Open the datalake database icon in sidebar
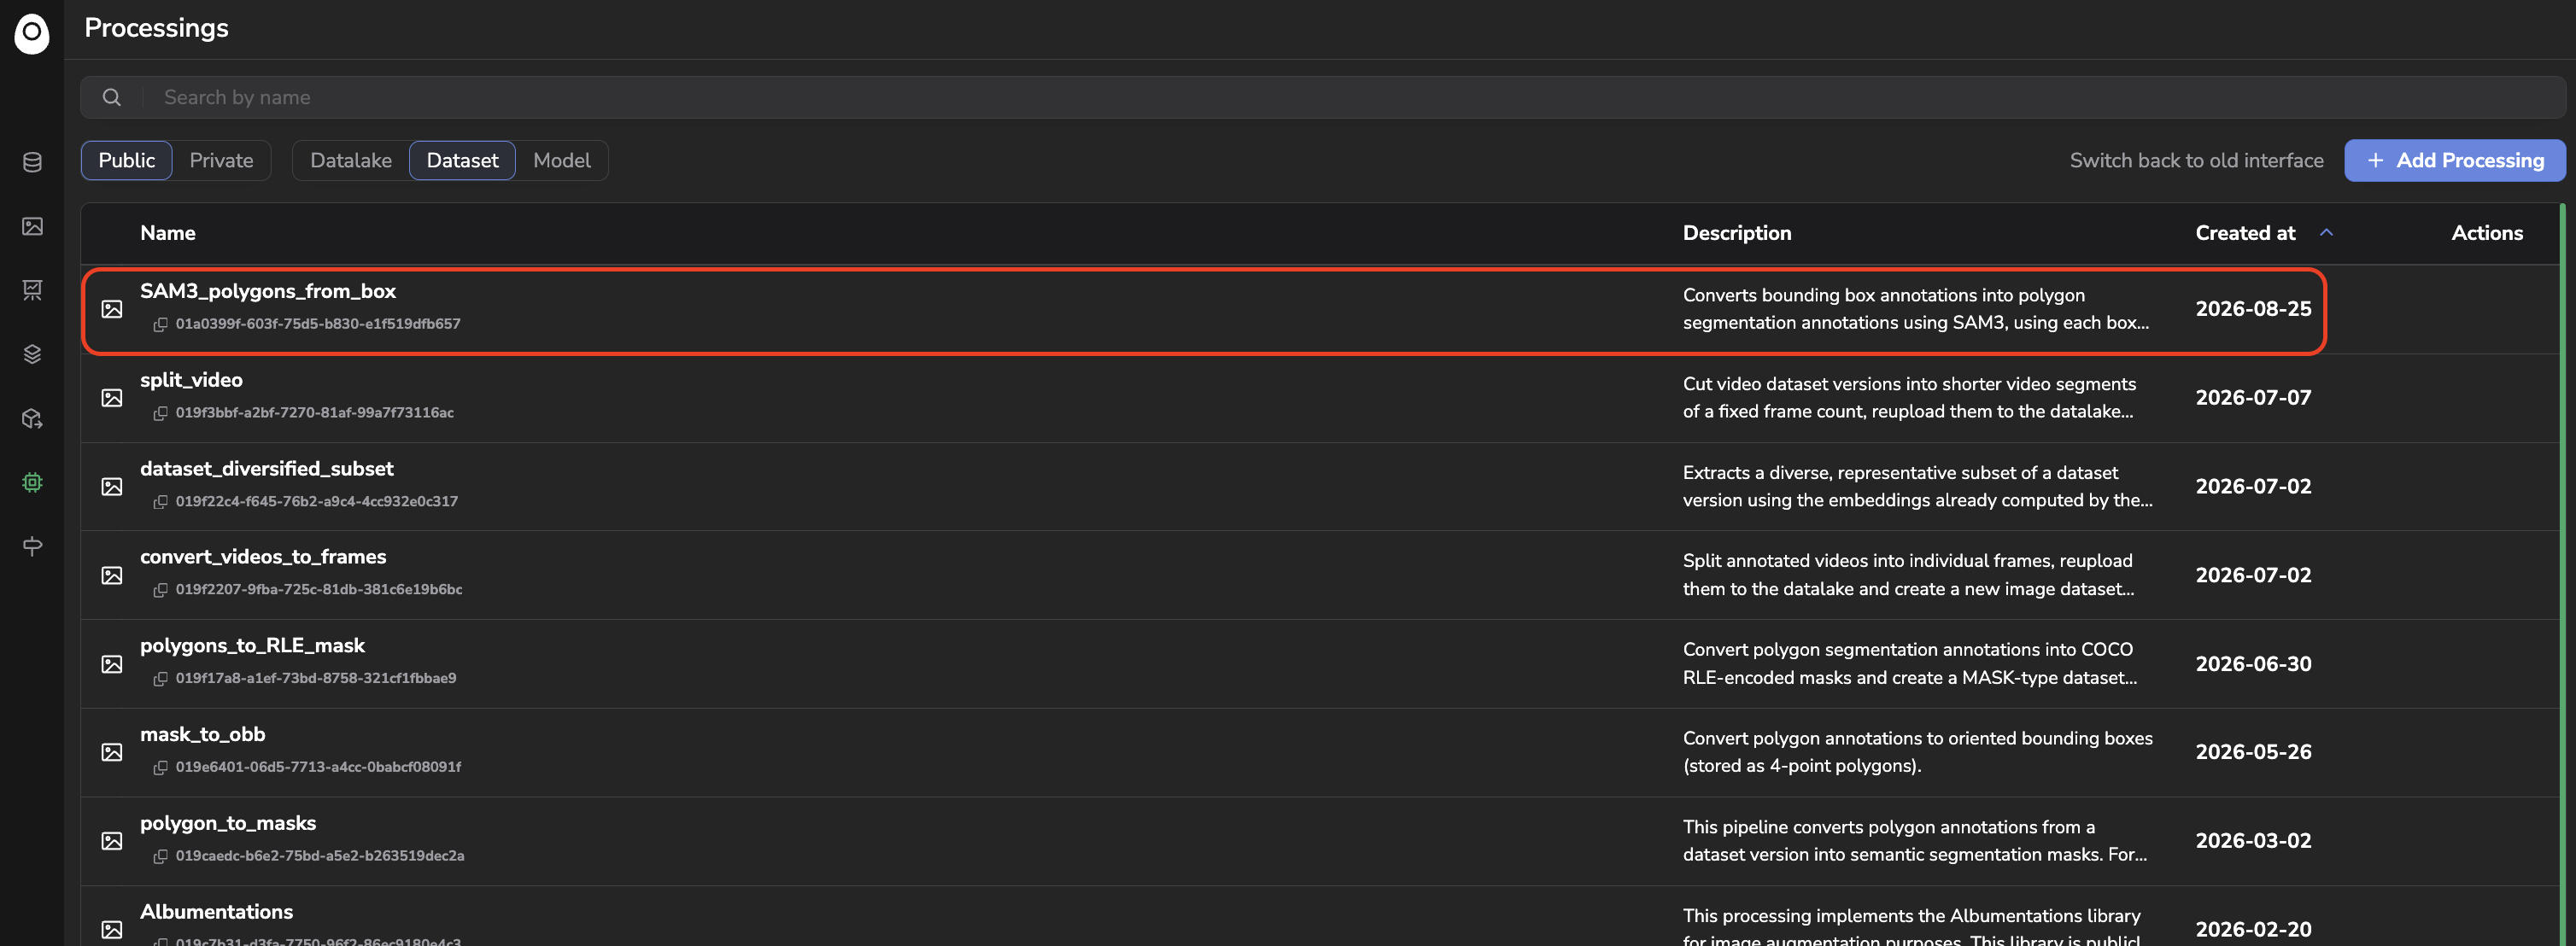Screen dimensions: 2576x946 pyautogui.click(x=32, y=162)
